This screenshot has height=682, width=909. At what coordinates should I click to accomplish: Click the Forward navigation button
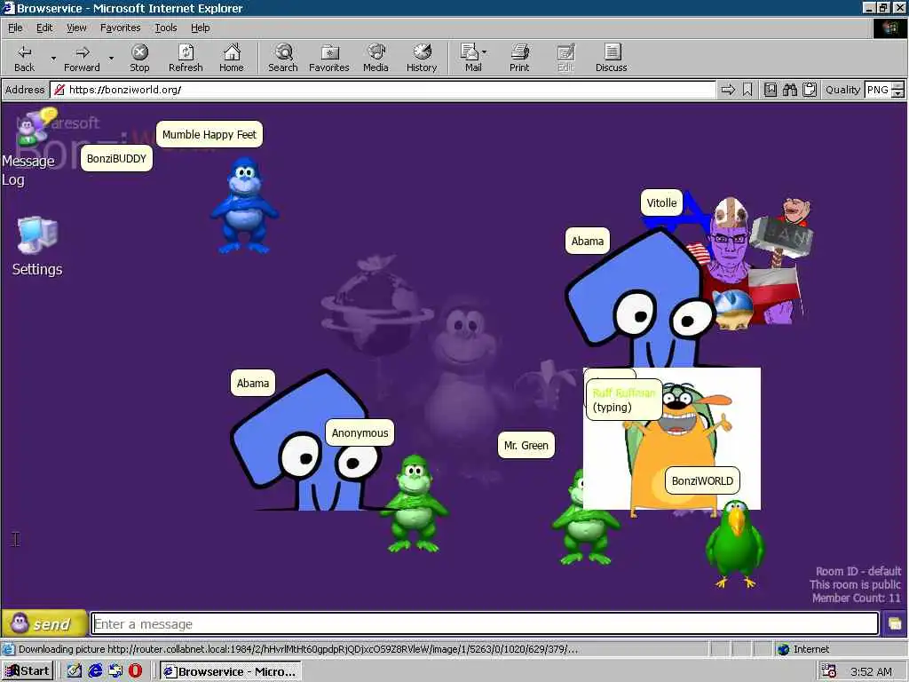pyautogui.click(x=82, y=58)
